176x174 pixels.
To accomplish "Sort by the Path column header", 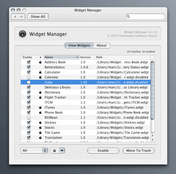I will [x=123, y=57].
